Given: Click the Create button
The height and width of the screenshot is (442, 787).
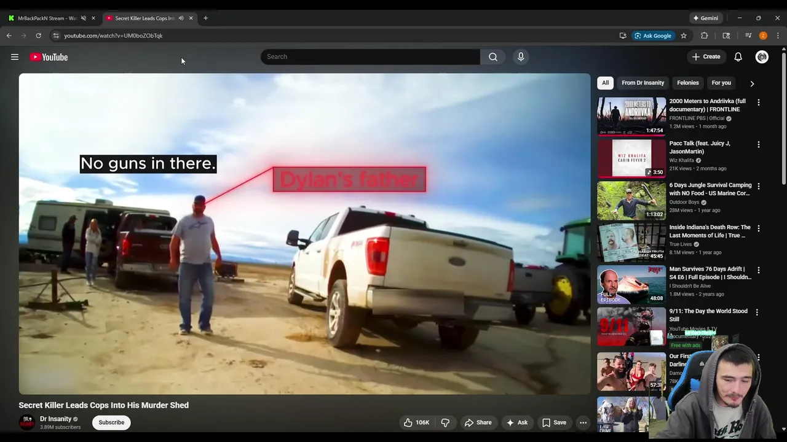Looking at the screenshot, I should tap(706, 56).
